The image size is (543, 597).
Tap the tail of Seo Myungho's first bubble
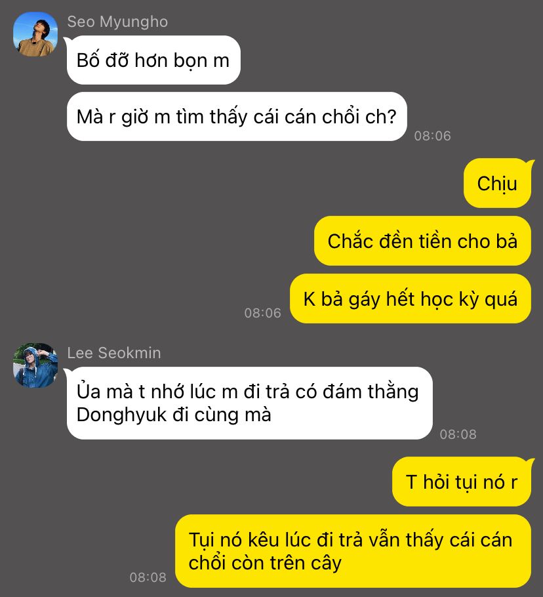point(68,41)
